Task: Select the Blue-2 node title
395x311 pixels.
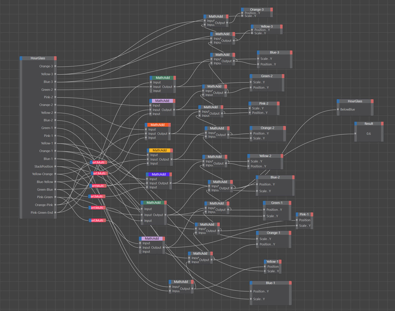Action: pos(275,177)
